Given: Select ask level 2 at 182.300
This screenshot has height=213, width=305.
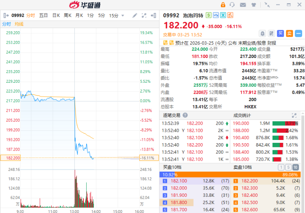Looking at the screenshot, I should point(266,188).
